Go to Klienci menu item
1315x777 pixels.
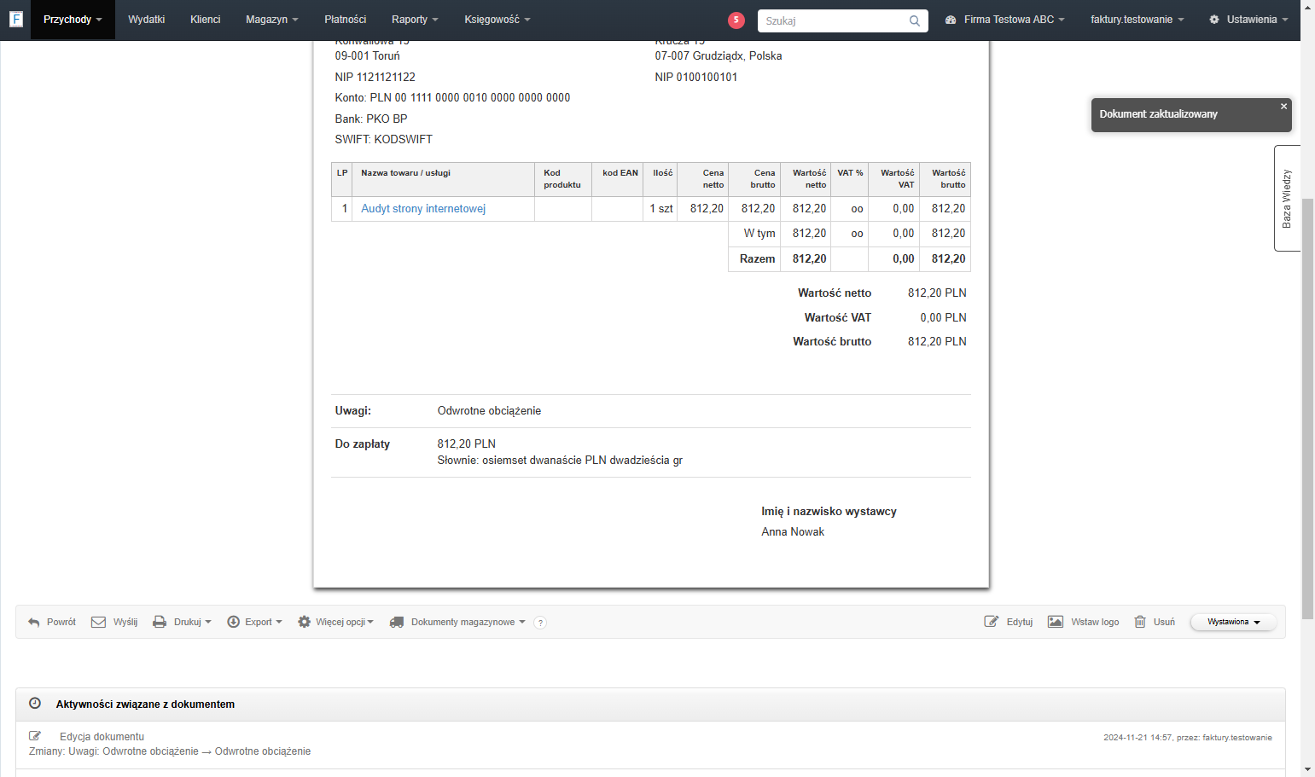[205, 20]
